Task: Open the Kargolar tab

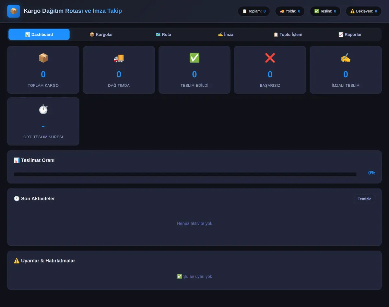Action: click(x=101, y=34)
